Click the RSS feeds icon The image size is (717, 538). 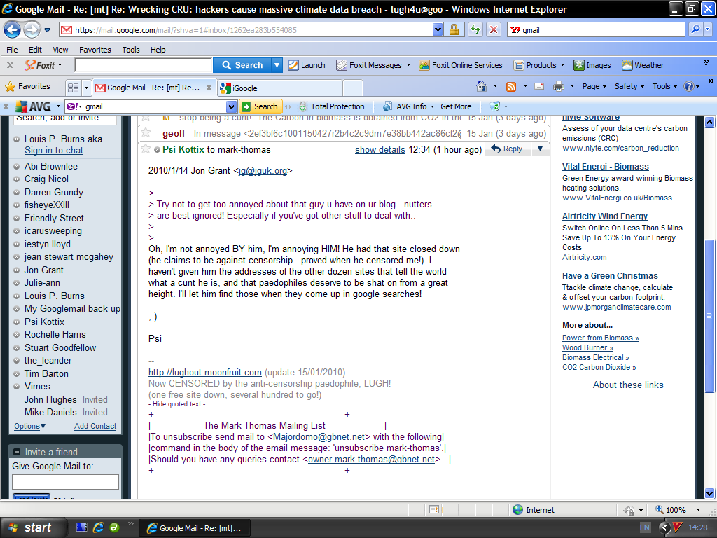click(511, 86)
